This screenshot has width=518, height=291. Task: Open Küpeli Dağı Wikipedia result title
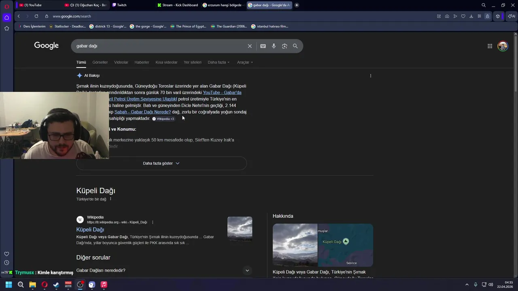tap(90, 230)
